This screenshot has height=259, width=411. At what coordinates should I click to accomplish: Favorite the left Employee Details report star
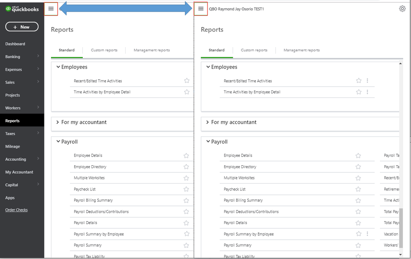point(187,155)
